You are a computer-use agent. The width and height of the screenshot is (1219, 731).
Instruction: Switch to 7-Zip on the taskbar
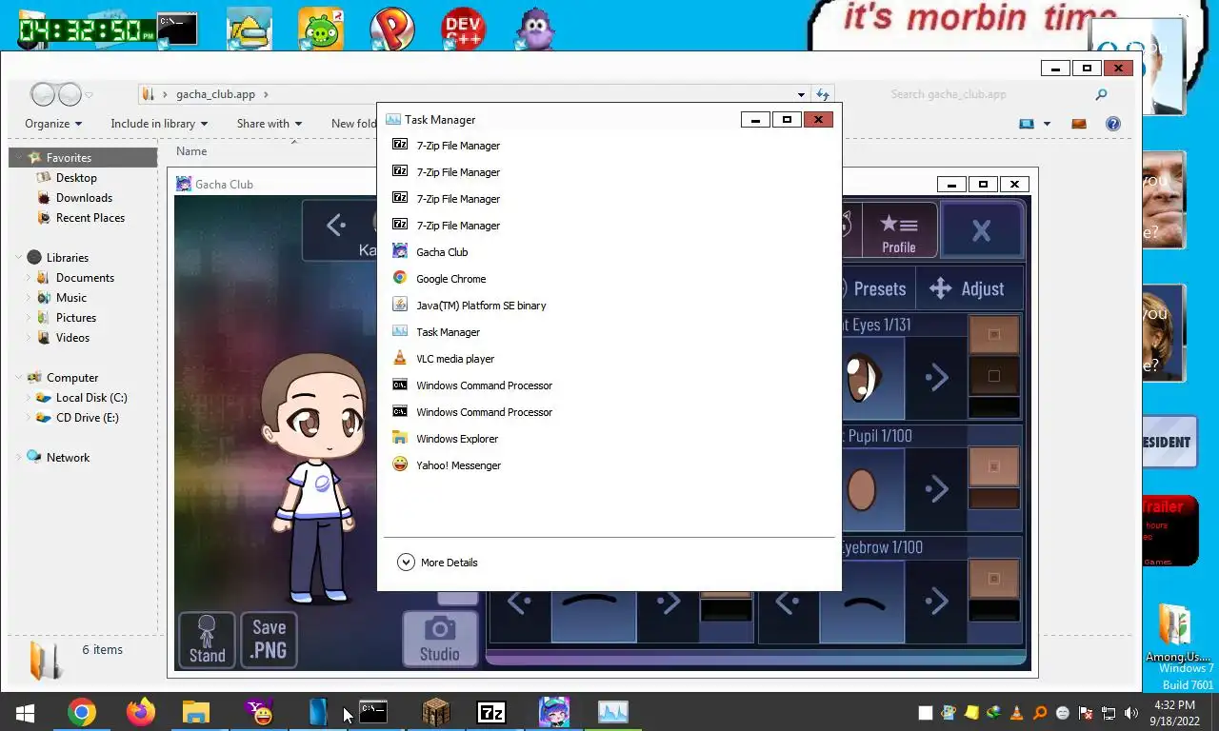click(x=491, y=712)
